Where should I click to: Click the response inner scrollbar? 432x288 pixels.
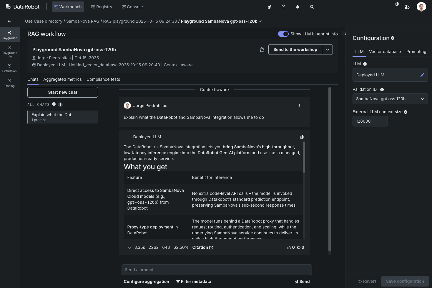click(304, 157)
